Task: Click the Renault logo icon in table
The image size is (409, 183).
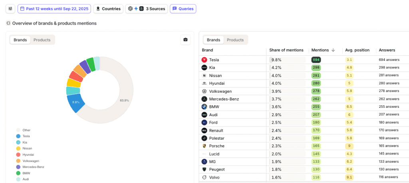Action: point(204,130)
